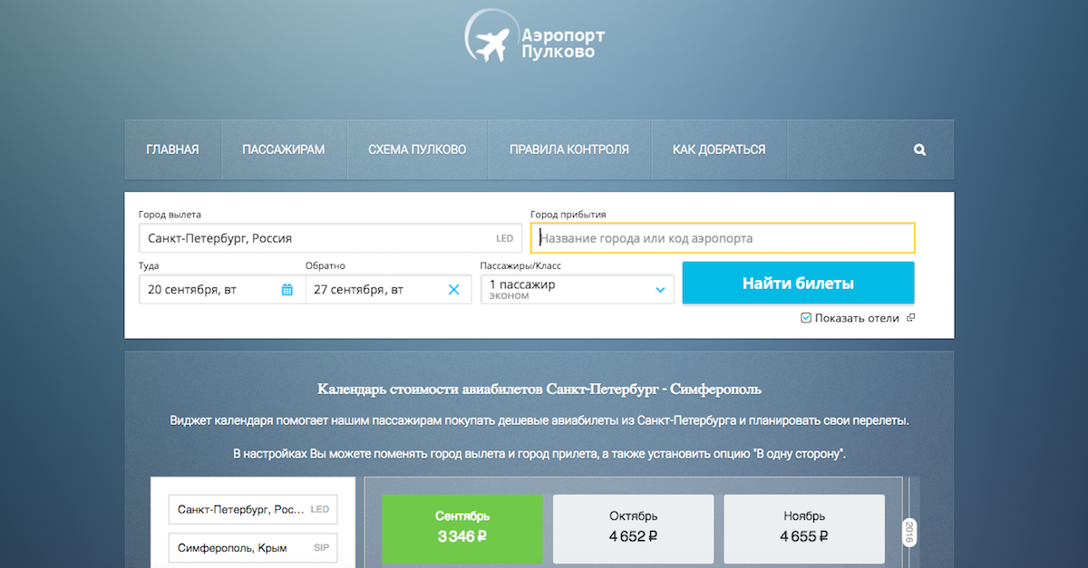Viewport: 1088px width, 568px height.
Task: Open the 'Пассажирам' menu item
Action: (283, 149)
